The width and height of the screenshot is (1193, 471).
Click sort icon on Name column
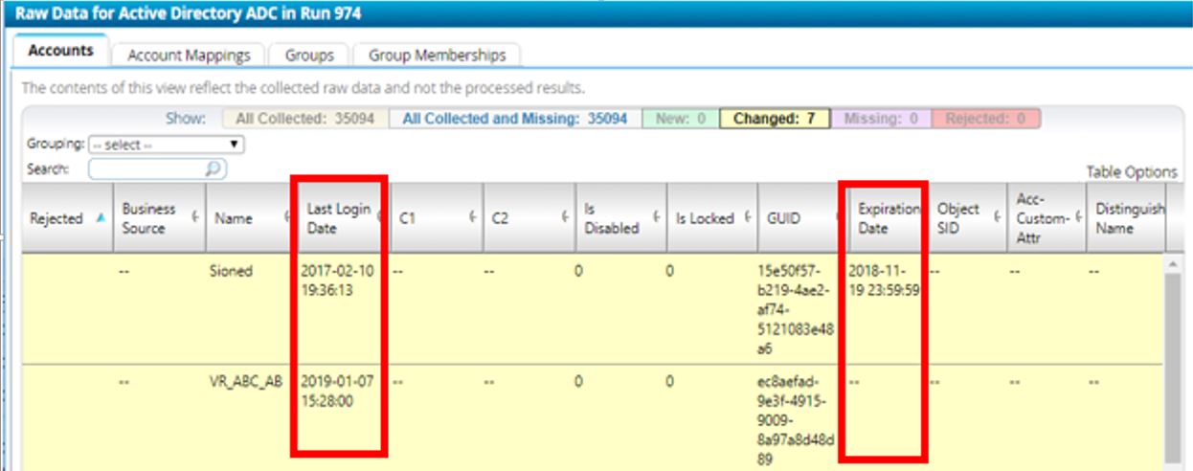[x=287, y=218]
